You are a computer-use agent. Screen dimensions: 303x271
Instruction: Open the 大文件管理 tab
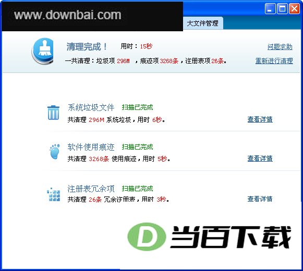(203, 23)
